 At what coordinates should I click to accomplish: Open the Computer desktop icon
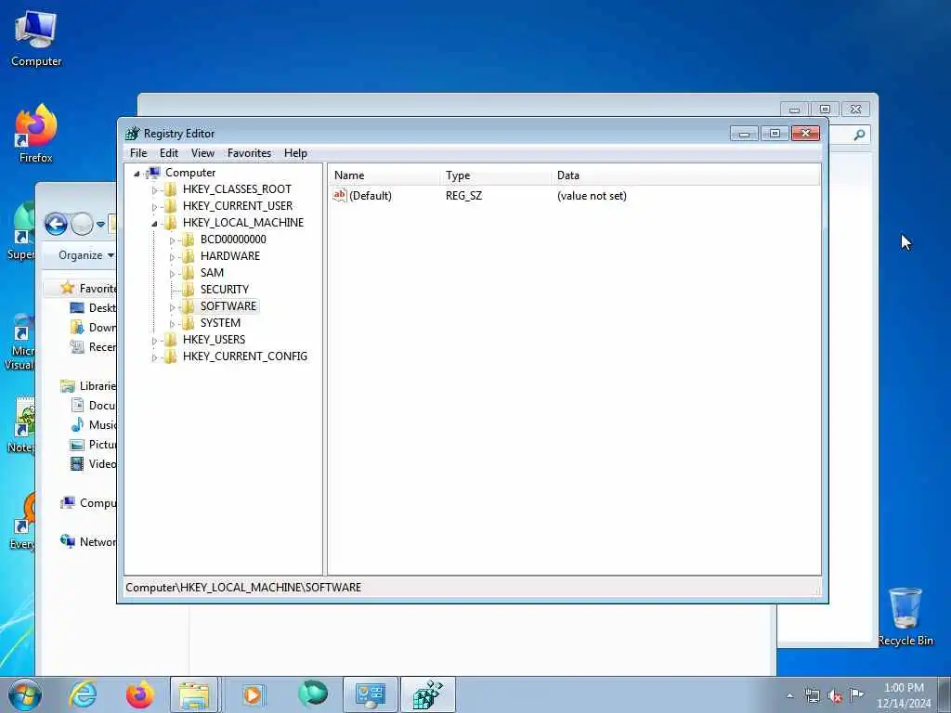pyautogui.click(x=36, y=39)
